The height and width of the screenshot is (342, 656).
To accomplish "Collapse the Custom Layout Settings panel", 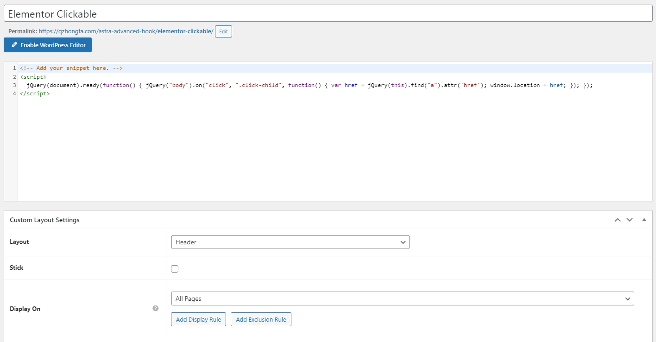I will click(x=644, y=220).
